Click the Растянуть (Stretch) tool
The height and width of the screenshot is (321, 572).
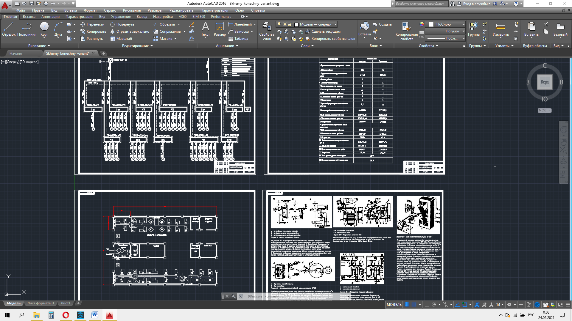coord(91,39)
